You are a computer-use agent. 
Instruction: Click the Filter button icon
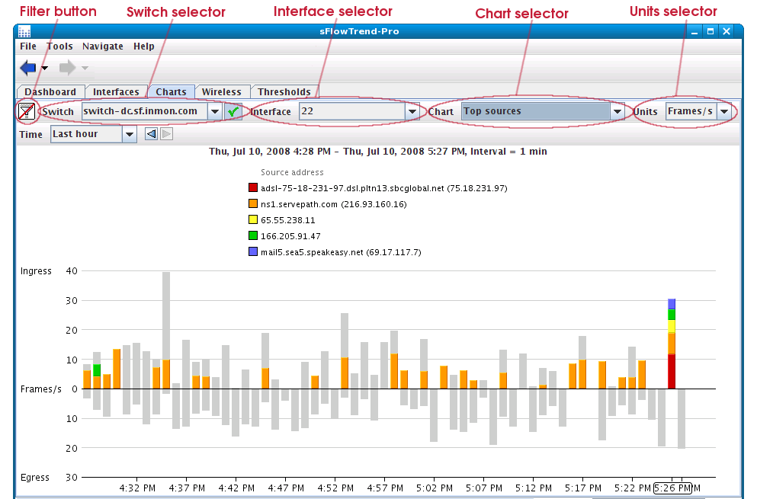click(x=27, y=111)
